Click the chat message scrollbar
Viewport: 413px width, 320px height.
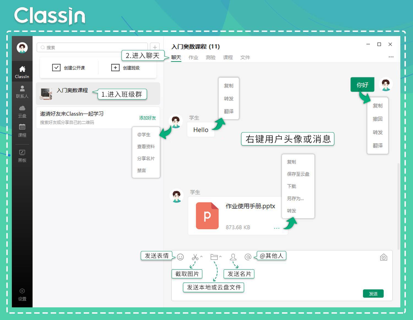tap(398, 206)
